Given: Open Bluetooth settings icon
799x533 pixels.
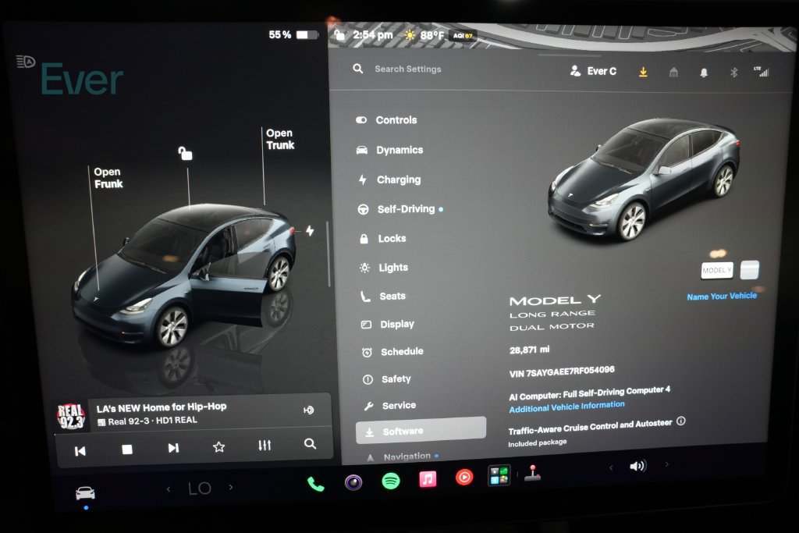Looking at the screenshot, I should coord(733,73).
